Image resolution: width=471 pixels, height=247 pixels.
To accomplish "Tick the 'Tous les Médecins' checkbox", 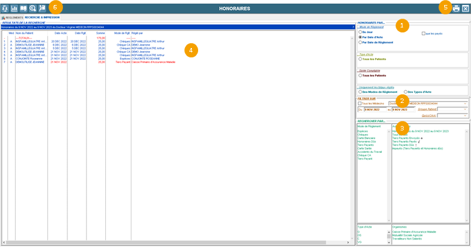I will click(360, 104).
